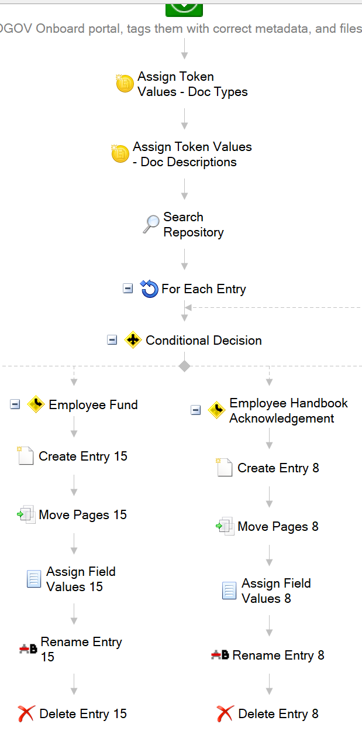Click the Create Entry 8 label
This screenshot has width=362, height=731.
[278, 468]
